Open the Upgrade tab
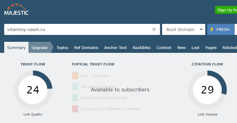The width and height of the screenshot is (237, 123). (x=40, y=47)
